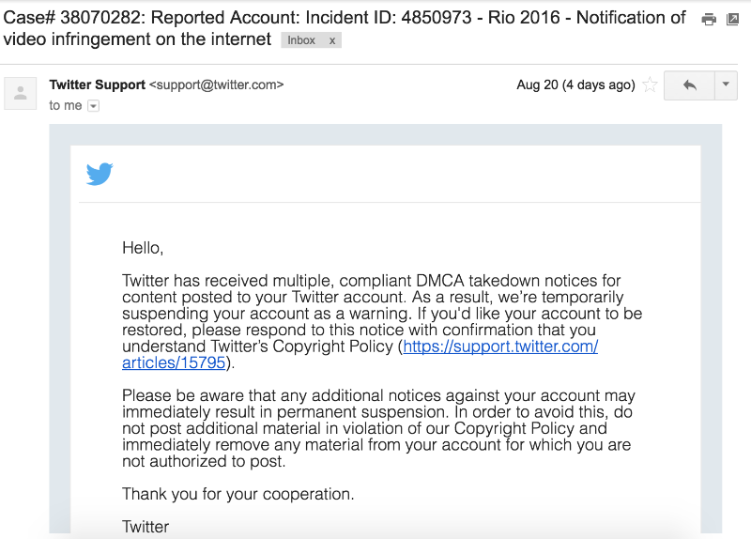This screenshot has height=539, width=751.
Task: Reply using the arrow button
Action: coord(689,85)
